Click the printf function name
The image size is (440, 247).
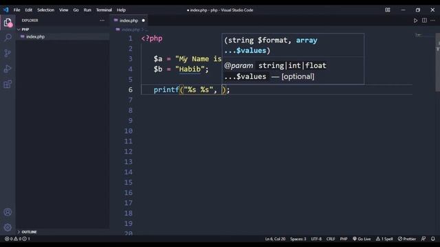pyautogui.click(x=166, y=90)
